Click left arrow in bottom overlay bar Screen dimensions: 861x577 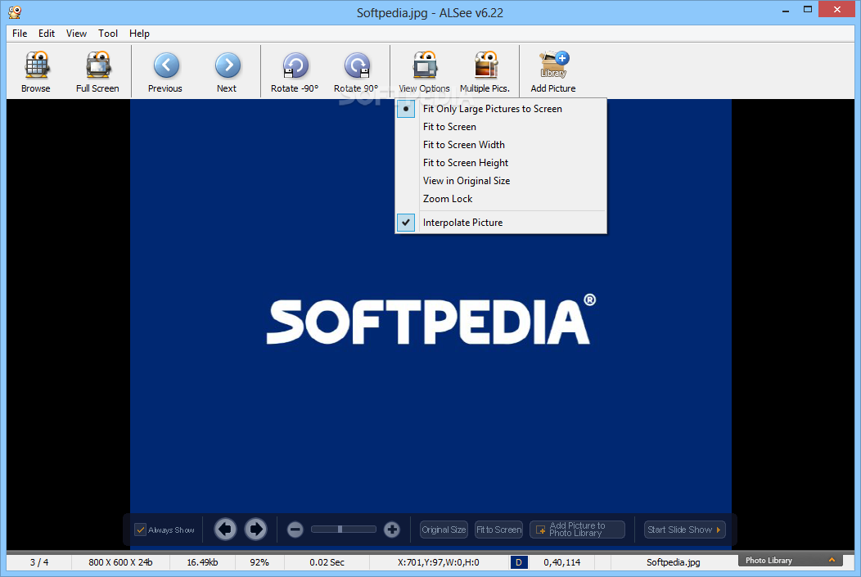point(225,530)
